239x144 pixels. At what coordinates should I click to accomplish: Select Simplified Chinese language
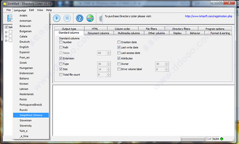[31, 115]
